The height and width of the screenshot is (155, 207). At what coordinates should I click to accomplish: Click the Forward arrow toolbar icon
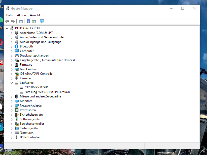[x=13, y=21]
